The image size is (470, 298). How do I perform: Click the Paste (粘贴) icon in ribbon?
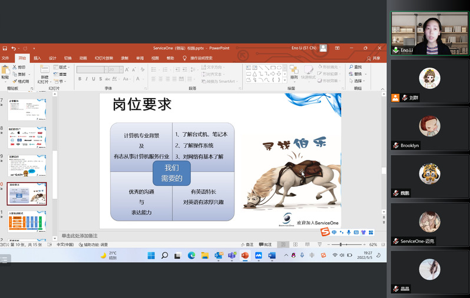pyautogui.click(x=5, y=71)
